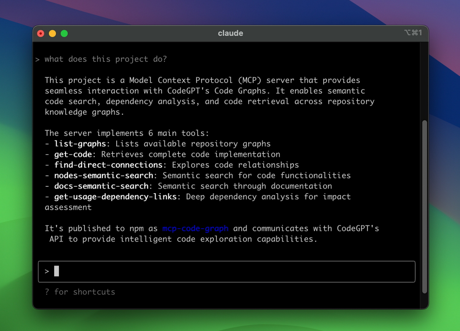Image resolution: width=460 pixels, height=331 pixels.
Task: Click the block cursor in the prompt
Action: pos(57,271)
